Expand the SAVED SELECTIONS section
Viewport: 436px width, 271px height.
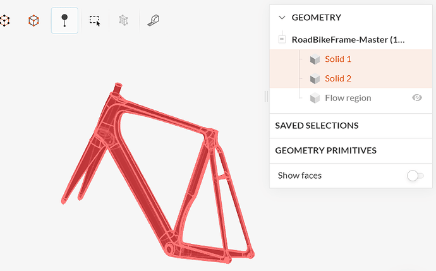tap(317, 126)
